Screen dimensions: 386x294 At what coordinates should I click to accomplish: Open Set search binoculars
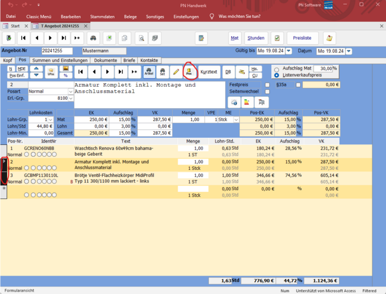[163, 72]
